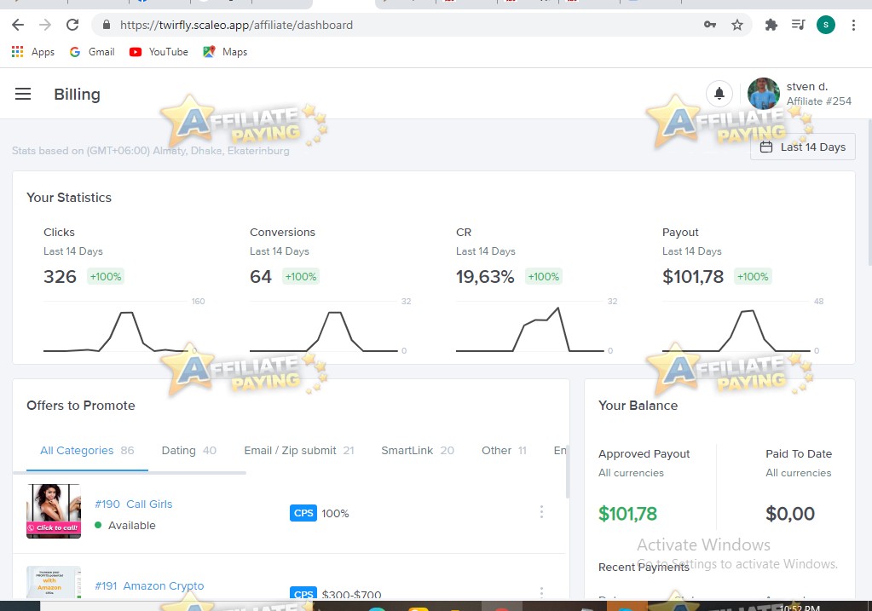The width and height of the screenshot is (872, 611).
Task: Open Maps bookmark
Action: click(225, 52)
